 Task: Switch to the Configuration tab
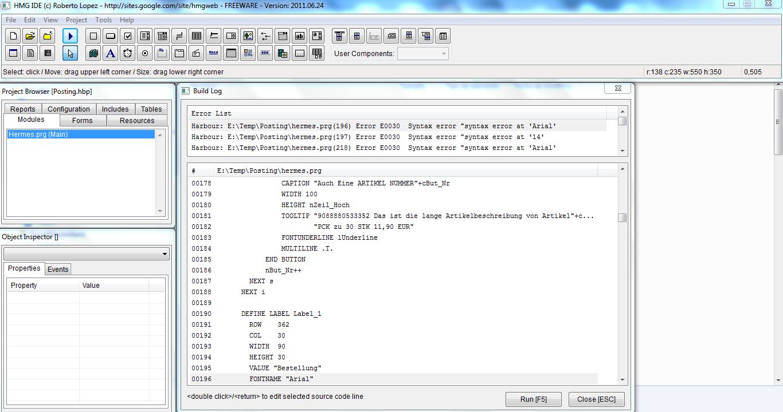(69, 109)
